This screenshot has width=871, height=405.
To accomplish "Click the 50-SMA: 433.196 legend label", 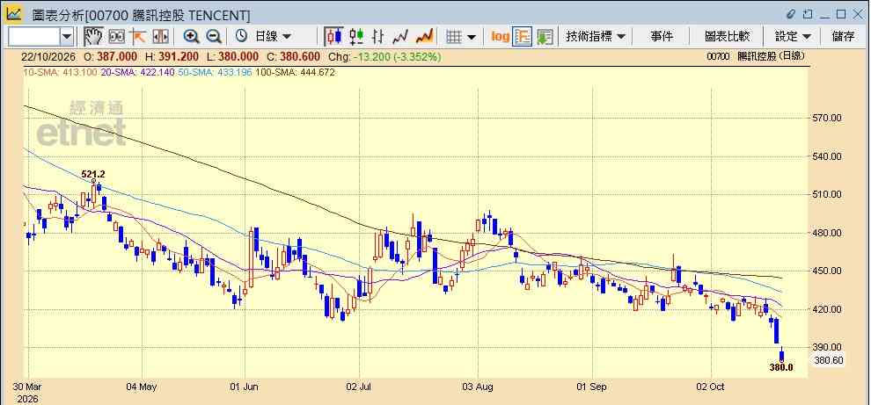I will [x=215, y=72].
